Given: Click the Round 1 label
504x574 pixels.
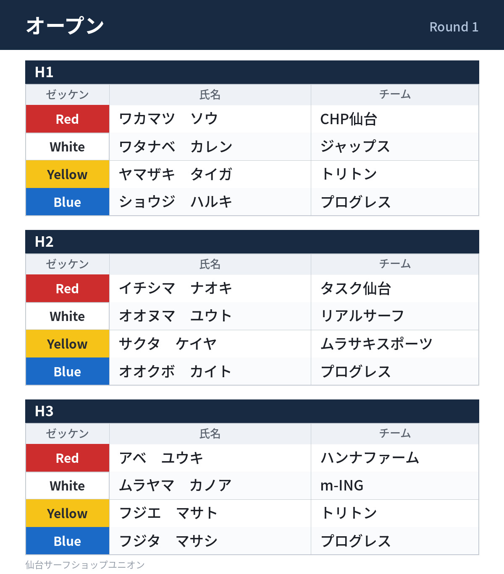Looking at the screenshot, I should point(454,27).
